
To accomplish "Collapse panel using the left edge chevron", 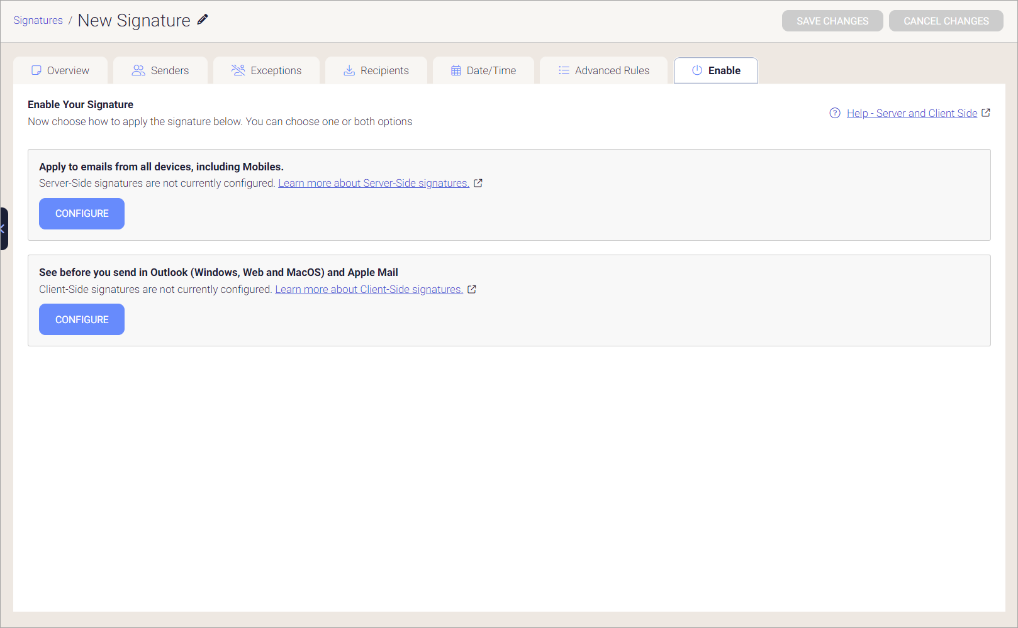I will click(3, 229).
